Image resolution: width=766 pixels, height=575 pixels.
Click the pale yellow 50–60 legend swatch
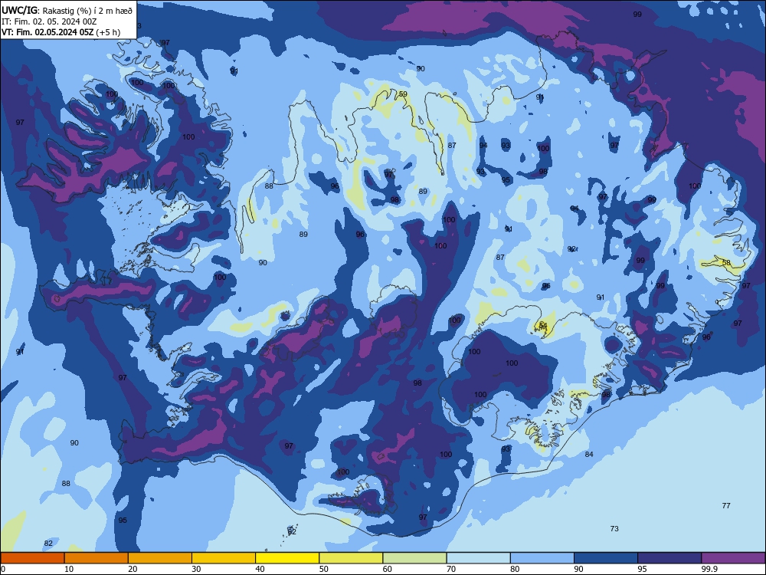(x=352, y=558)
